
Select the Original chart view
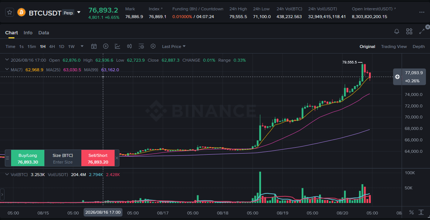click(367, 47)
